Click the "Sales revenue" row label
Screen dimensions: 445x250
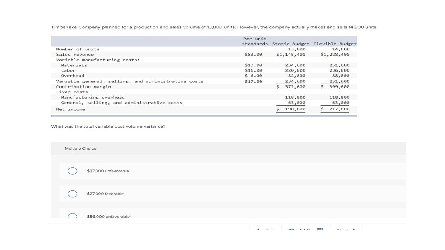[75, 55]
